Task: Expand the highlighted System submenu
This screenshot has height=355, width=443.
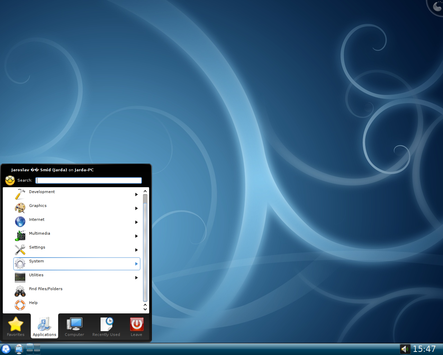Action: click(x=136, y=264)
